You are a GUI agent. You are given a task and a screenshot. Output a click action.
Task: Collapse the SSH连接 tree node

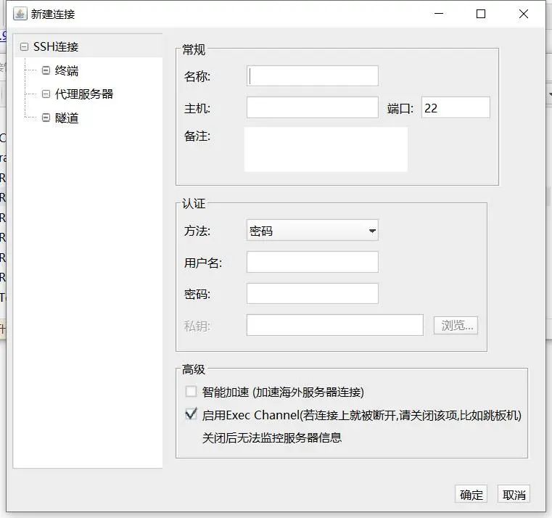[25, 47]
